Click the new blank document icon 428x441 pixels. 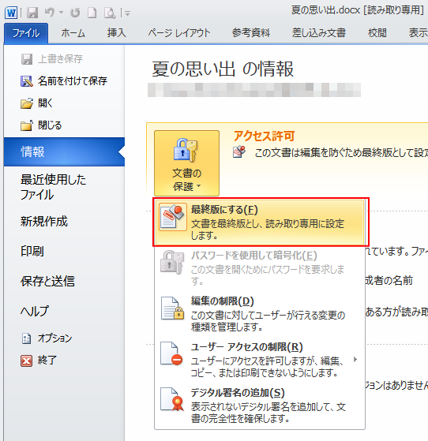pos(92,13)
